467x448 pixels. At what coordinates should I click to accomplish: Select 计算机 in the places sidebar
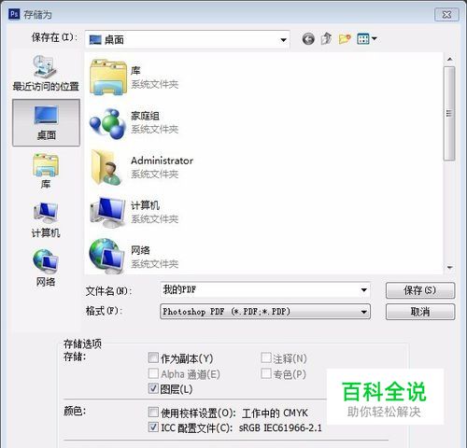click(46, 219)
